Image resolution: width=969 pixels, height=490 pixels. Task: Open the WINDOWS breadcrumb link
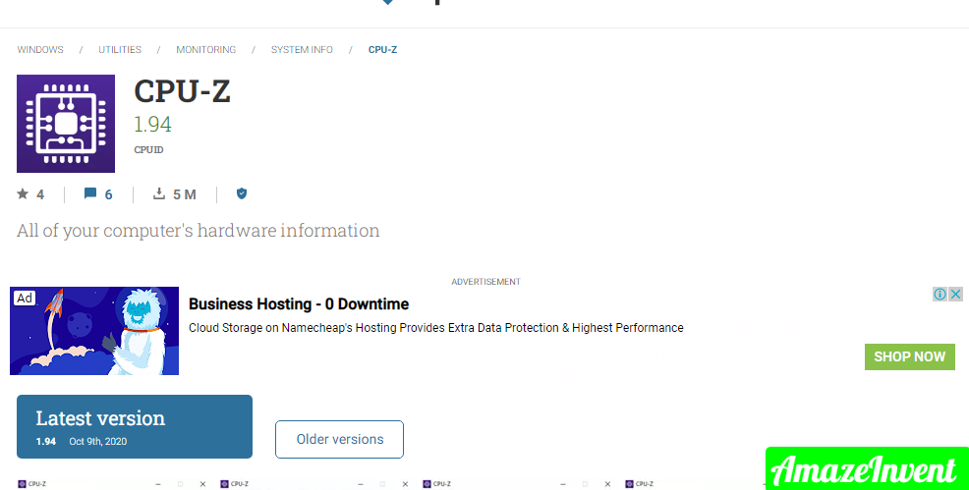(x=40, y=49)
